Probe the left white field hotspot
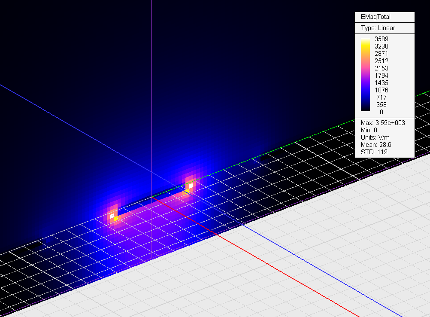430x317 pixels. click(112, 216)
